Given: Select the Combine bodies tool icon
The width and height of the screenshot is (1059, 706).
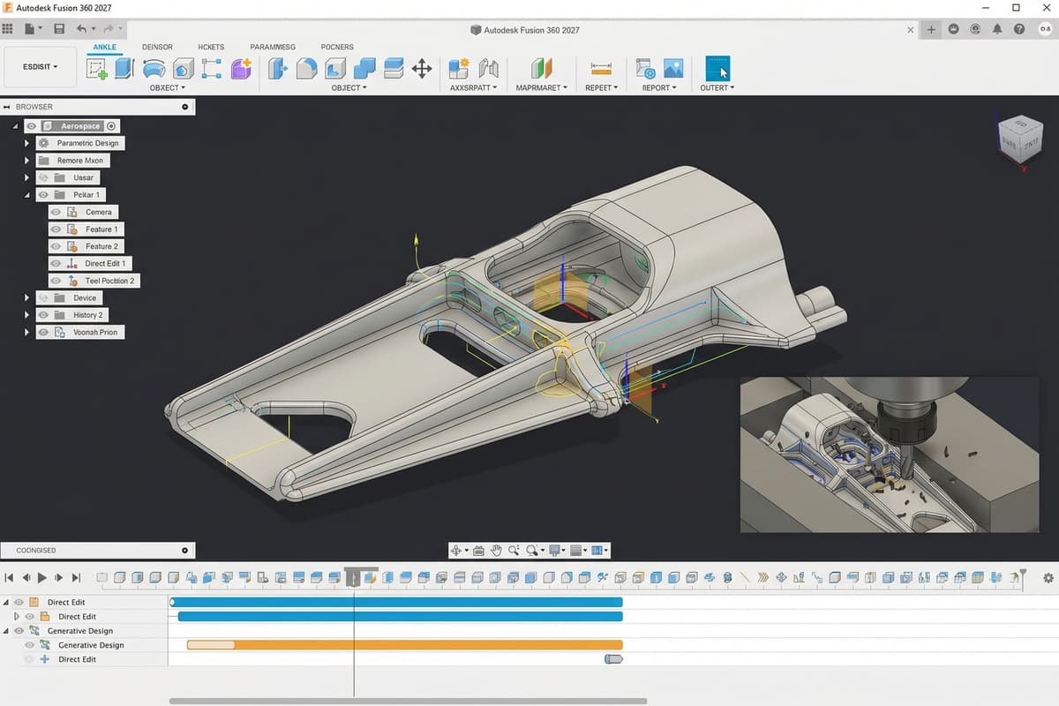Looking at the screenshot, I should point(364,69).
